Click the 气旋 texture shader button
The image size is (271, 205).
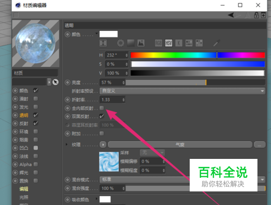pyautogui.click(x=180, y=145)
